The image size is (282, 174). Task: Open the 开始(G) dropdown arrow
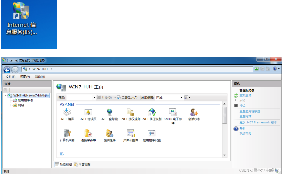[115, 97]
